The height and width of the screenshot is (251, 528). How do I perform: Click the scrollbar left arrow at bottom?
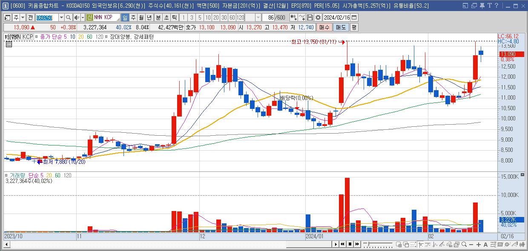point(6,244)
